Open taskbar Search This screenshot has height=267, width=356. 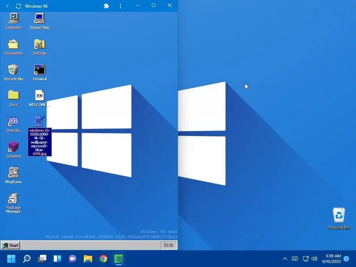tap(27, 259)
